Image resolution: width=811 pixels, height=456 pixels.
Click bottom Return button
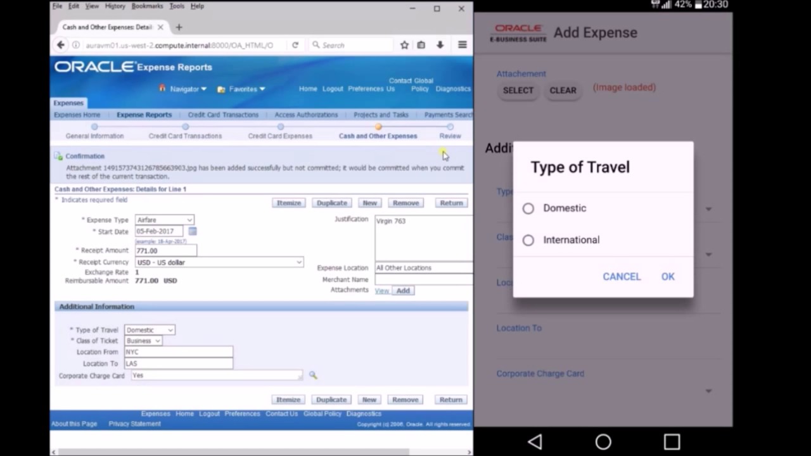[x=450, y=400]
